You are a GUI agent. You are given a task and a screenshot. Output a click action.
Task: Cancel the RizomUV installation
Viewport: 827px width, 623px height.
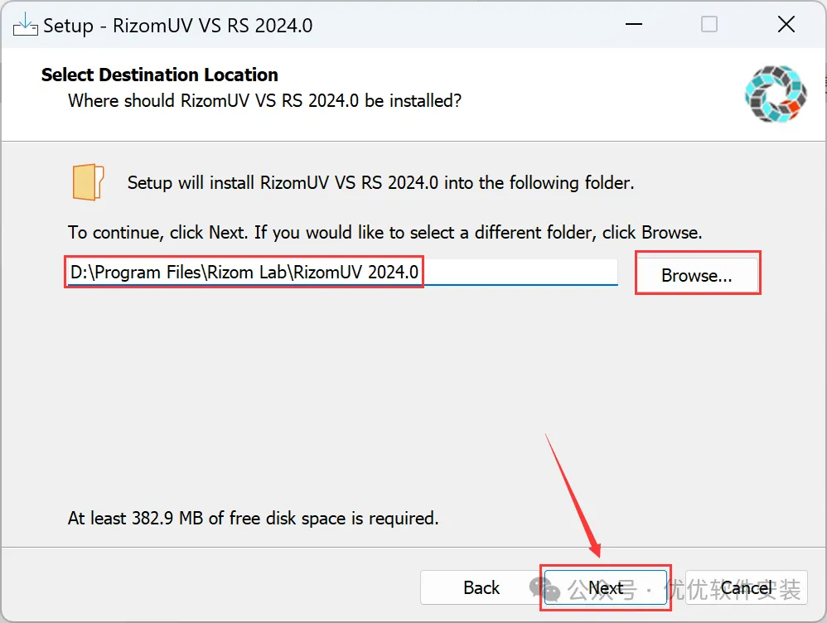747,587
